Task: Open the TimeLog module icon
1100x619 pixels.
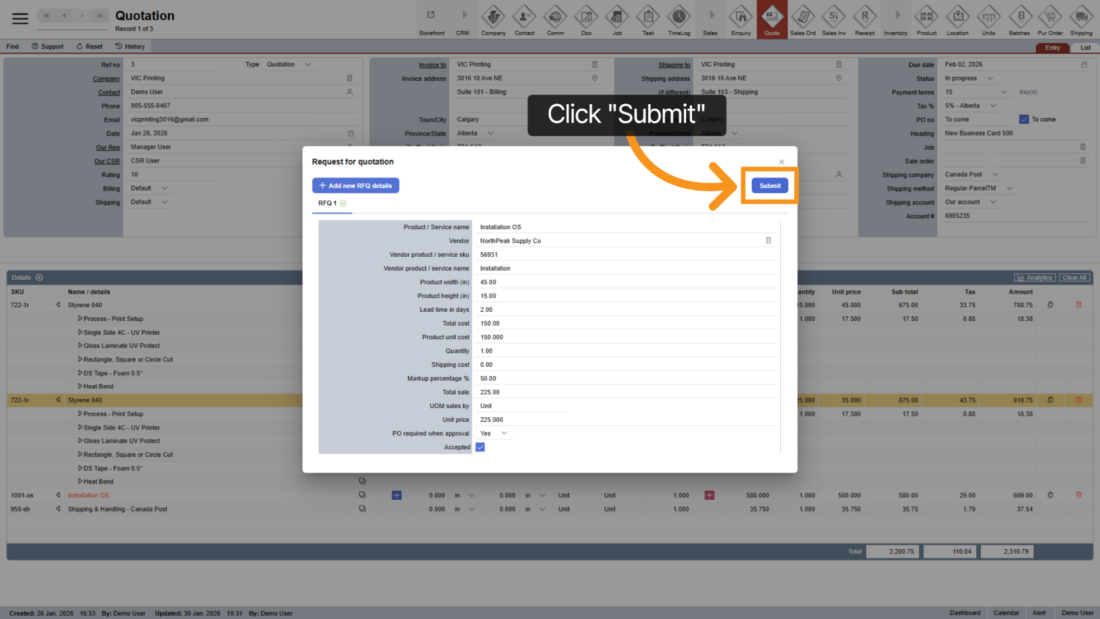Action: (678, 20)
